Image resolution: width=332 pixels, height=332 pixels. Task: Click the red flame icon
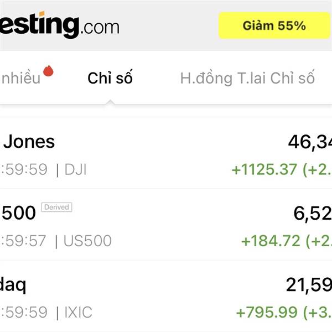tap(49, 71)
